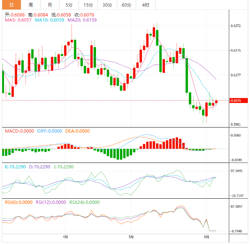
Task: Click the red current price tag 0.6076
Action: pyautogui.click(x=238, y=100)
